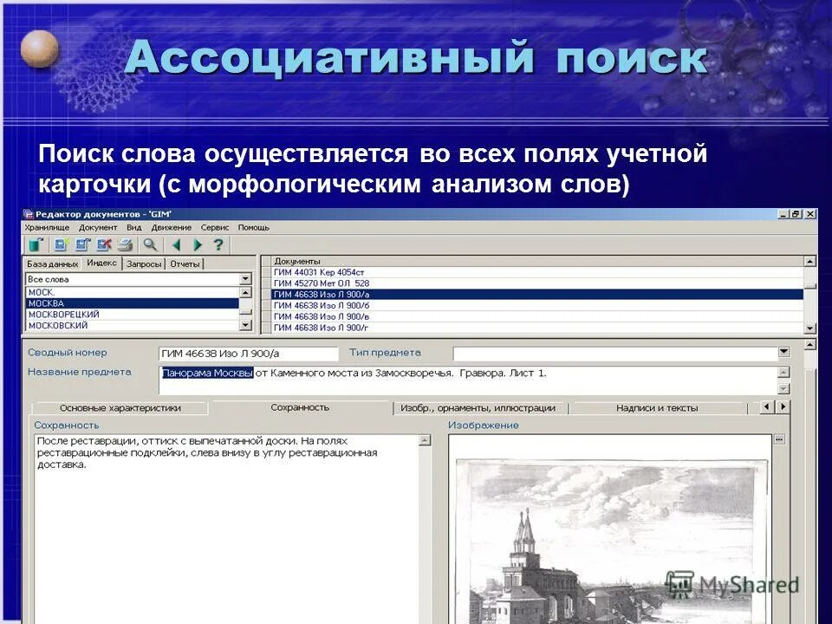Open help with the question mark icon
832x624 pixels.
(218, 244)
